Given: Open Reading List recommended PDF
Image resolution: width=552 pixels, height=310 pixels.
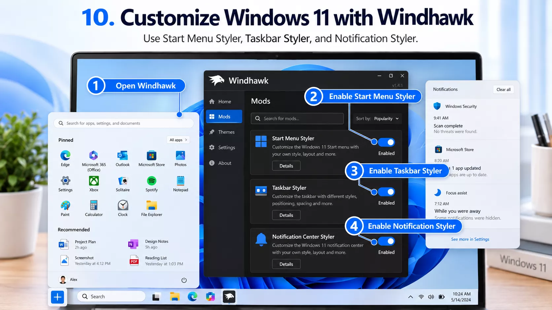Looking at the screenshot, I should point(156,261).
